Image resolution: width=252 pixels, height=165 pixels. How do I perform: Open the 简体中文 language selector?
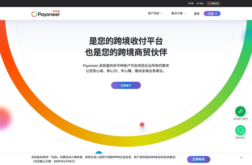coord(213,3)
